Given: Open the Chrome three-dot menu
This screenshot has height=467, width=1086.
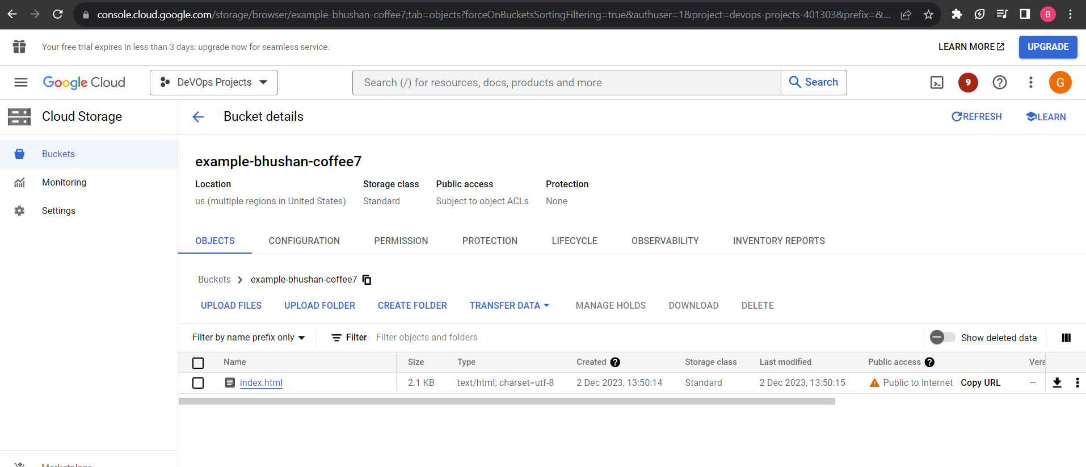Looking at the screenshot, I should coord(1070,14).
